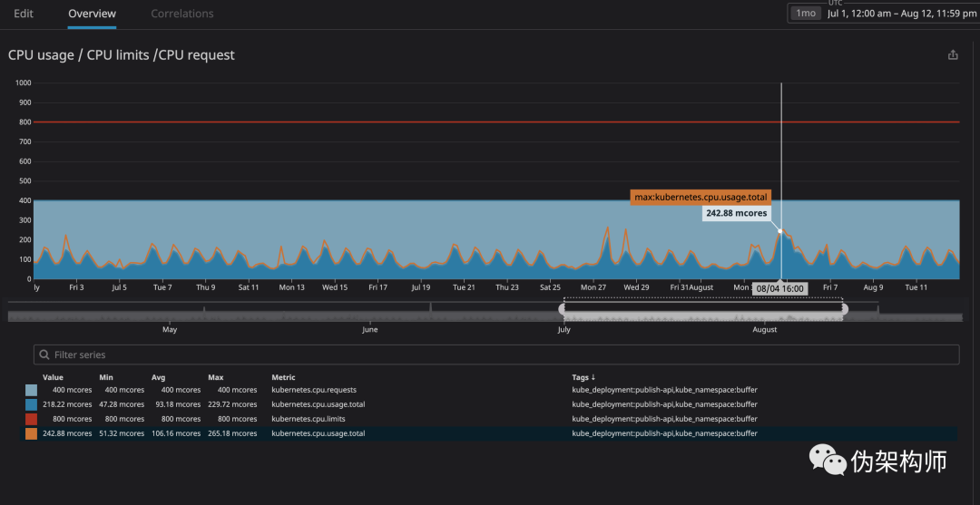
Task: Click the Max column header
Action: pos(216,377)
